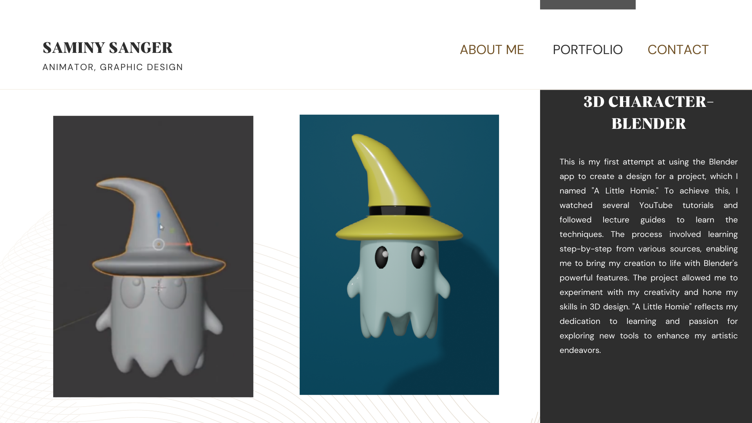752x423 pixels.
Task: Click the dark grey bar above Portfolio
Action: (x=587, y=5)
